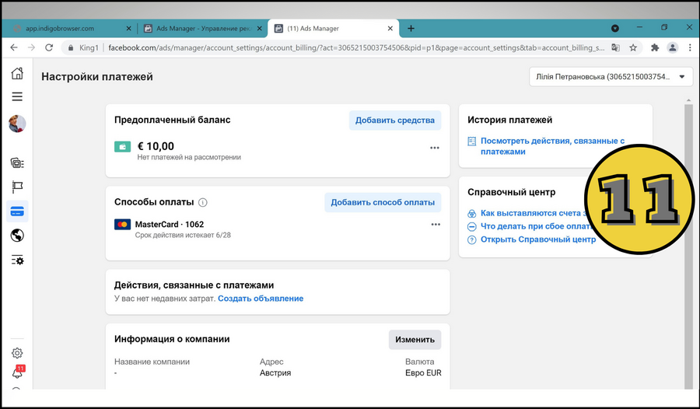Viewport: 700px width, 409px height.
Task: Open Chrome three-dot menu
Action: click(690, 47)
